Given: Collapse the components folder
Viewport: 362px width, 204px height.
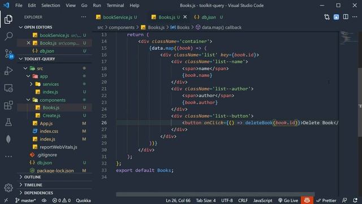Looking at the screenshot, I should coord(28,100).
